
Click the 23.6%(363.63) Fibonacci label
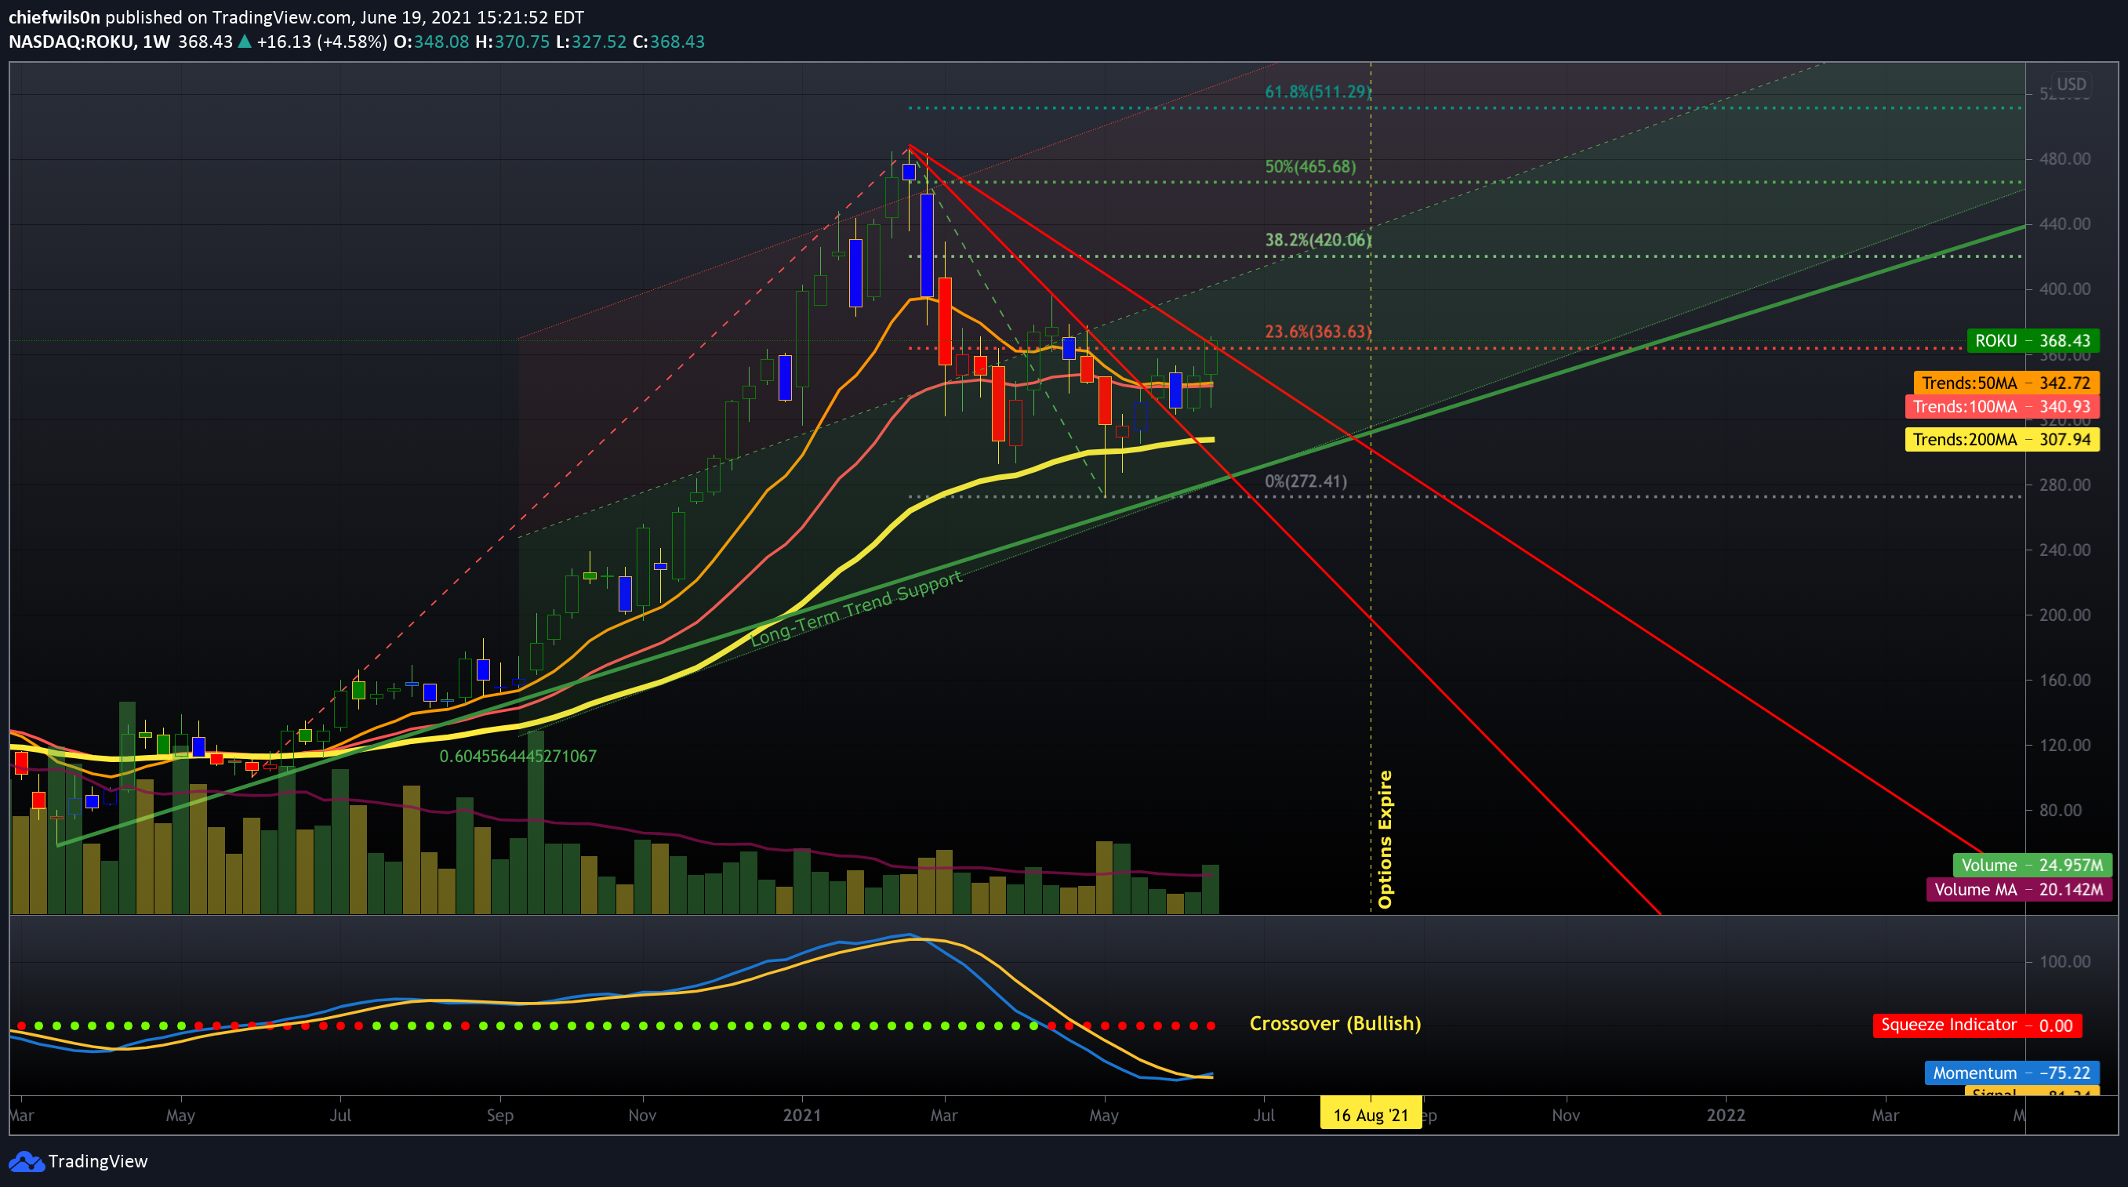pos(1317,331)
